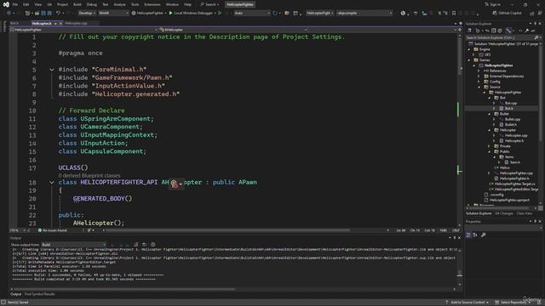Click Properties panel Categorized icon

(x=468, y=235)
